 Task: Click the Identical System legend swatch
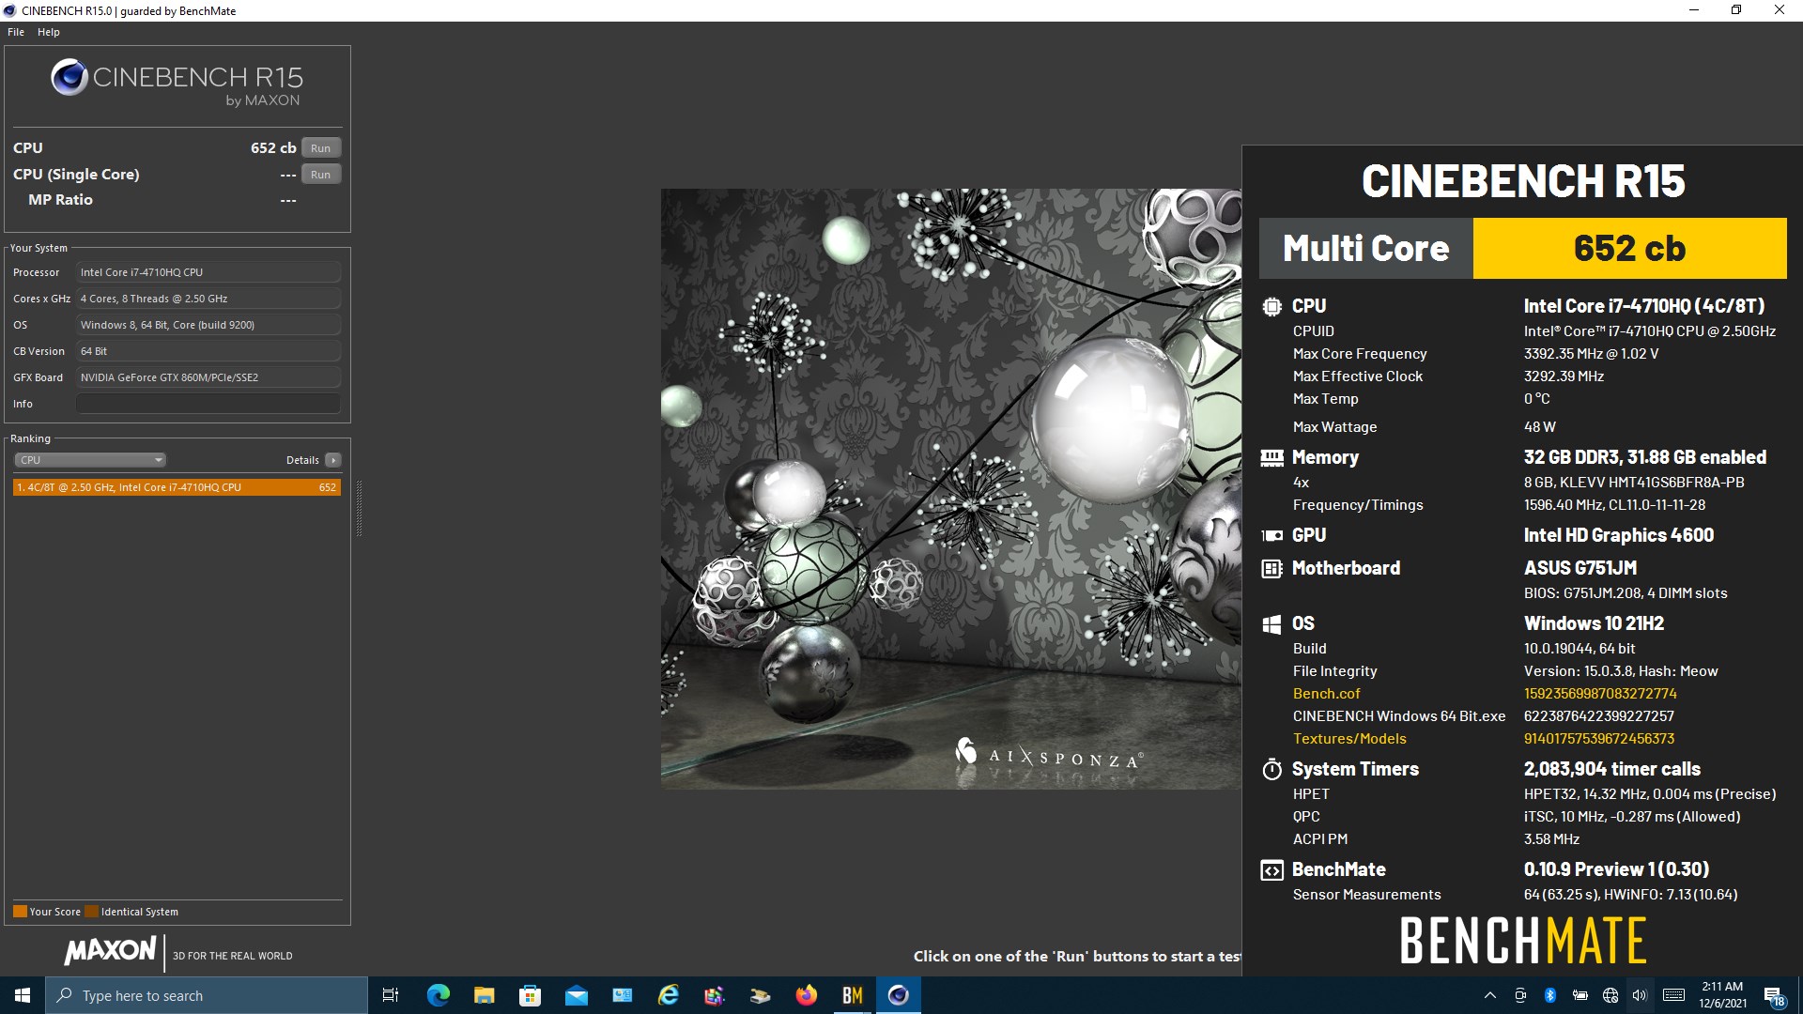pos(91,912)
